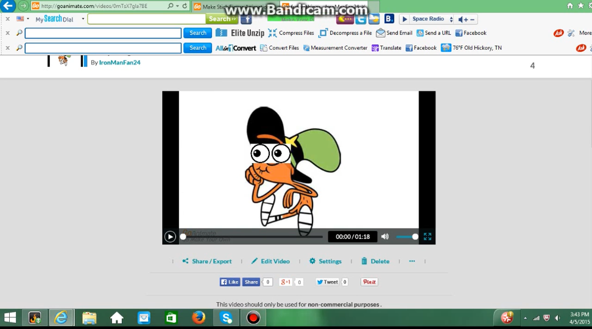Click Edit Video
The height and width of the screenshot is (329, 592).
click(x=270, y=261)
